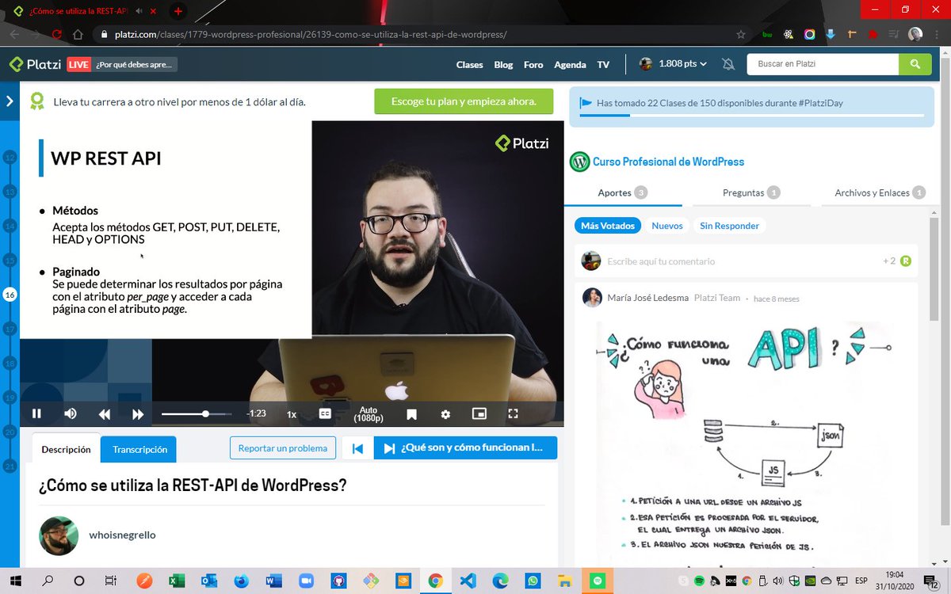This screenshot has width=951, height=594.
Task: Open Excel from the taskbar
Action: tap(176, 581)
